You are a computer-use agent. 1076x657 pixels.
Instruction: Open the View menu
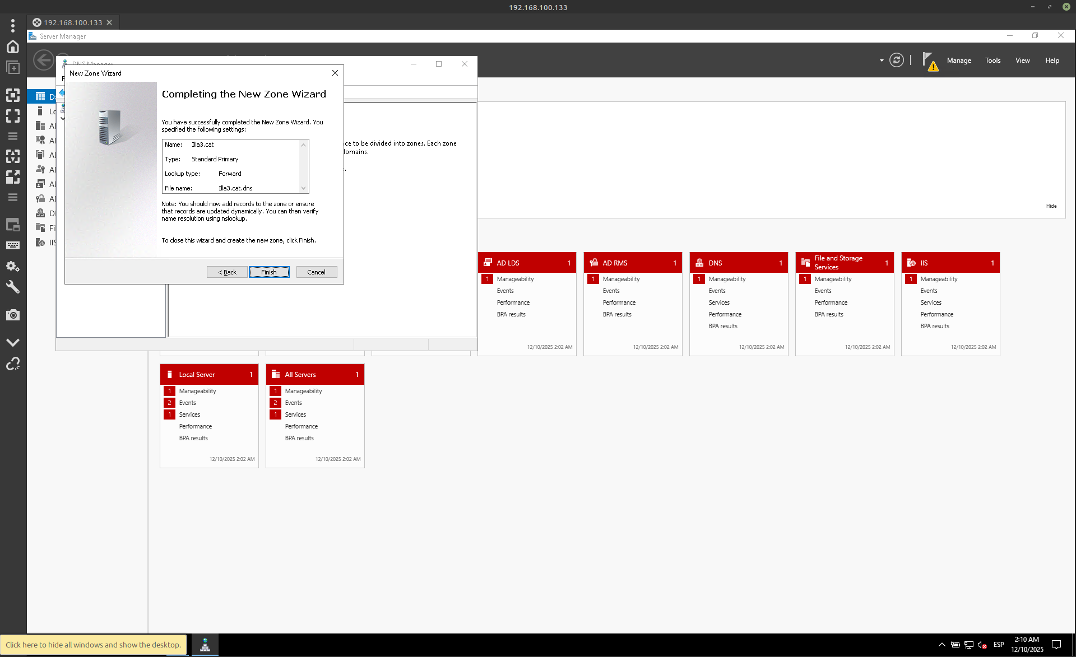[x=1022, y=60]
